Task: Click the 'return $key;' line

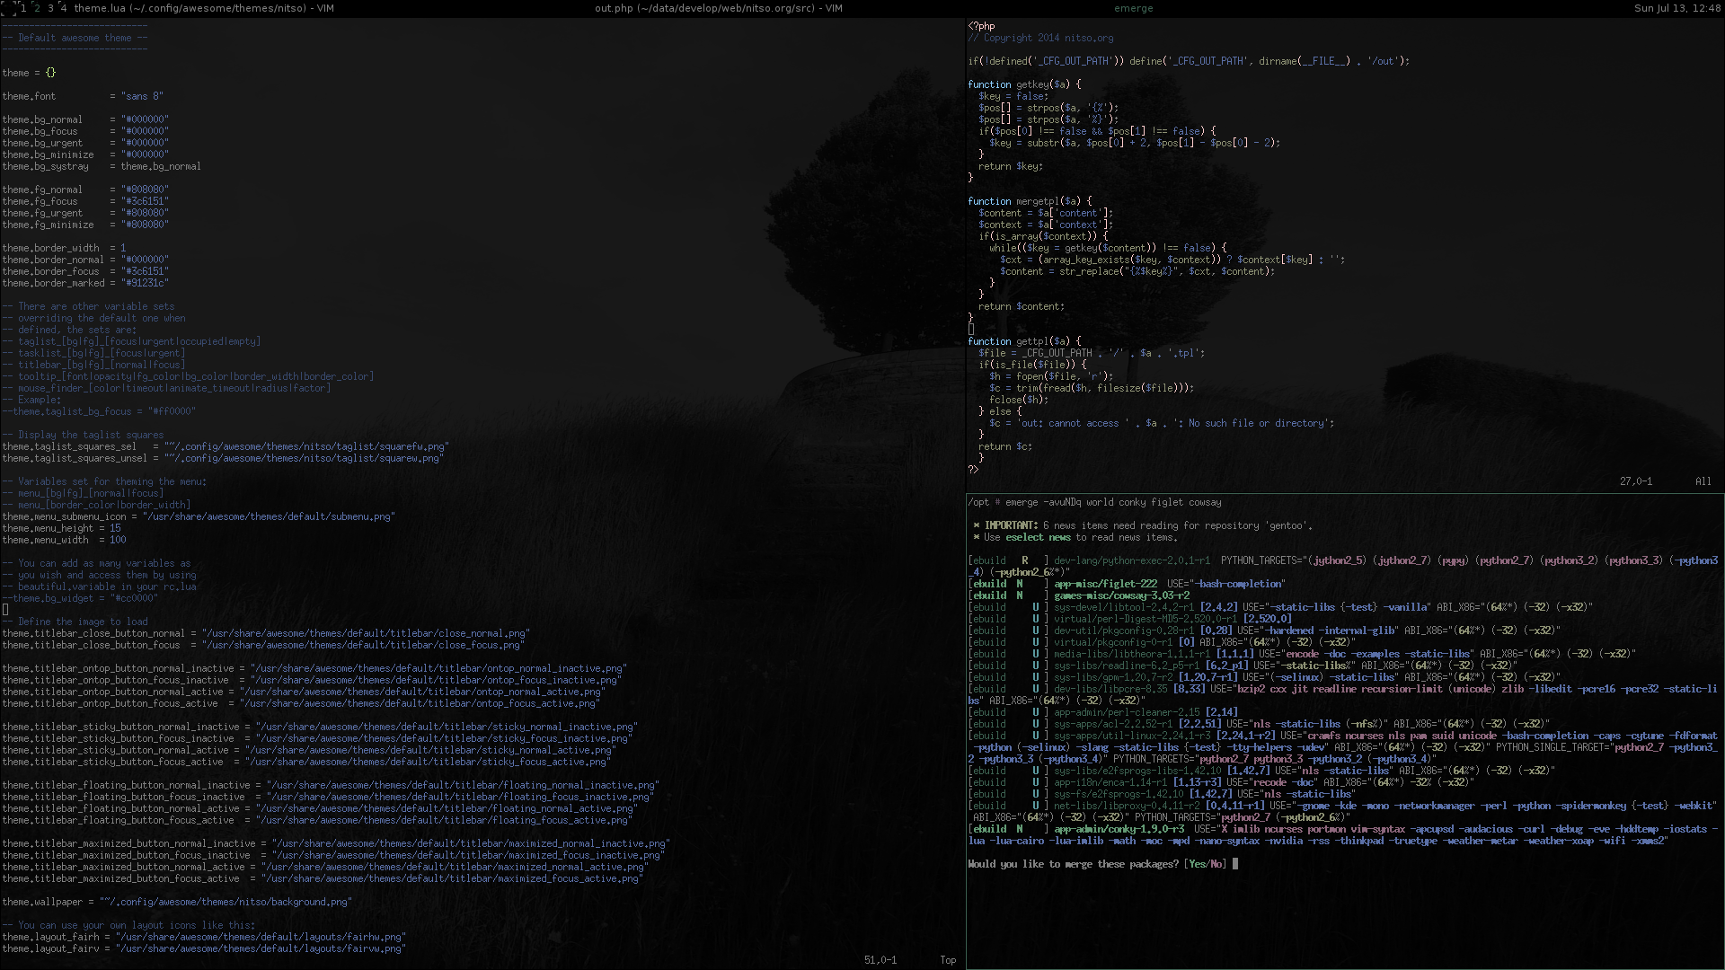Action: coord(1011,166)
